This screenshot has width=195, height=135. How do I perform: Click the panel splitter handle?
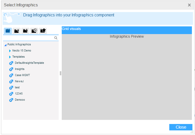[x=60, y=73]
